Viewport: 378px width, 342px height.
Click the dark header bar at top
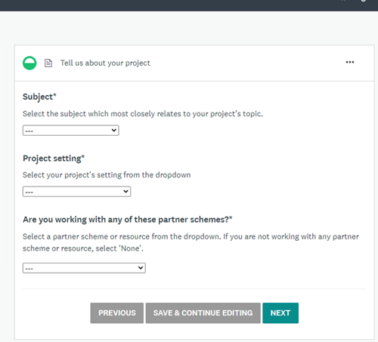tap(189, 5)
